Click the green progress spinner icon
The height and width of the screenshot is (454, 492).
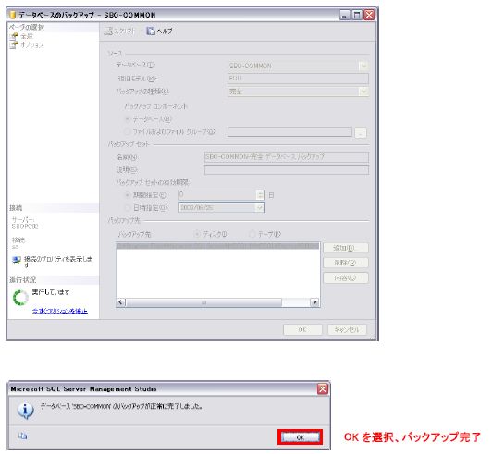tap(20, 298)
